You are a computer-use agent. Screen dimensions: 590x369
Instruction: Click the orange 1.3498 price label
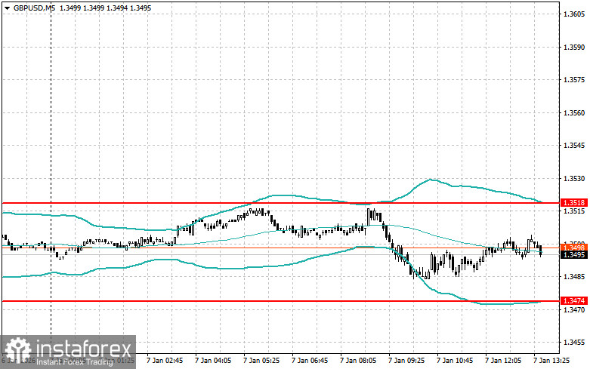pyautogui.click(x=574, y=248)
